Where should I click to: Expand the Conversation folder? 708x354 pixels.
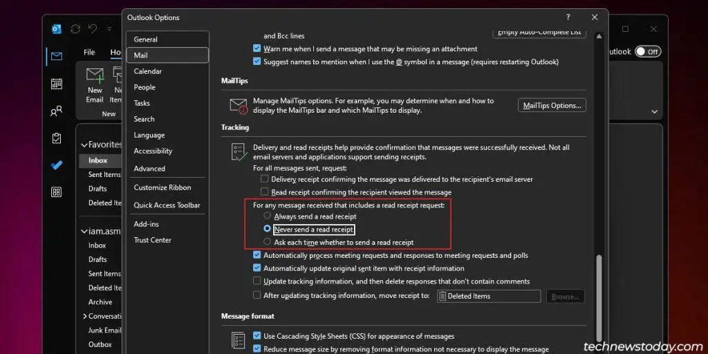tap(84, 316)
